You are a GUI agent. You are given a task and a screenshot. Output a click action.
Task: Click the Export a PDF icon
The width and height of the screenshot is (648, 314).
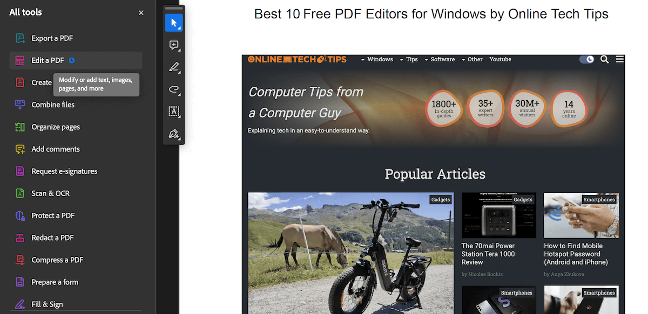[x=20, y=38]
